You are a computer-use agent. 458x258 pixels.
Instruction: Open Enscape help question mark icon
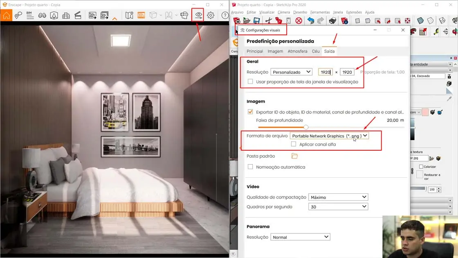click(225, 15)
